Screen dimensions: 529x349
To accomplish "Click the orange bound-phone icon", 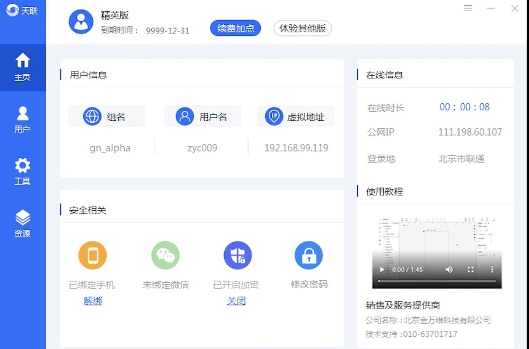I will click(x=93, y=255).
